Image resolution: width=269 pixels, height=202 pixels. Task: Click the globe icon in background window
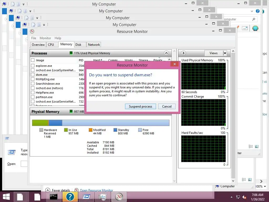tap(255, 28)
